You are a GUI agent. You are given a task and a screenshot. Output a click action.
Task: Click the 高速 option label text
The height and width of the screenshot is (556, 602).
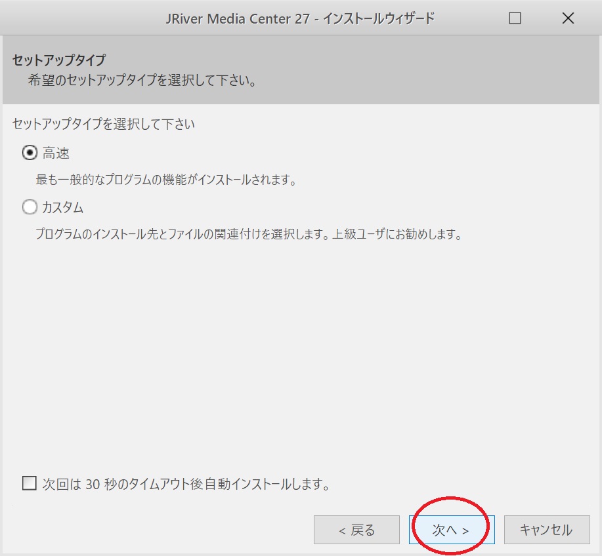[x=56, y=153]
